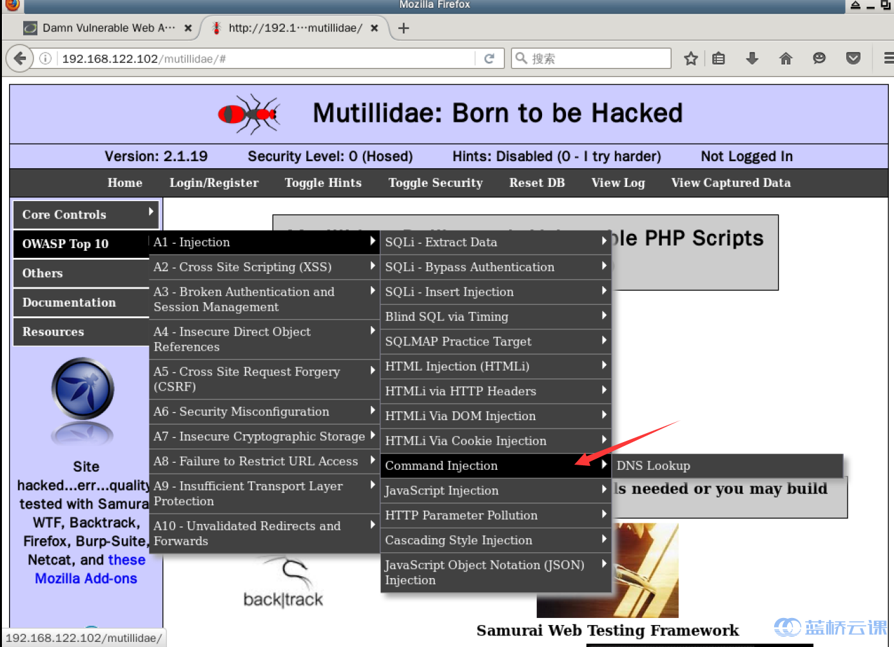This screenshot has width=894, height=647.
Task: Open Blind SQL via Timing submenu
Action: coord(496,317)
